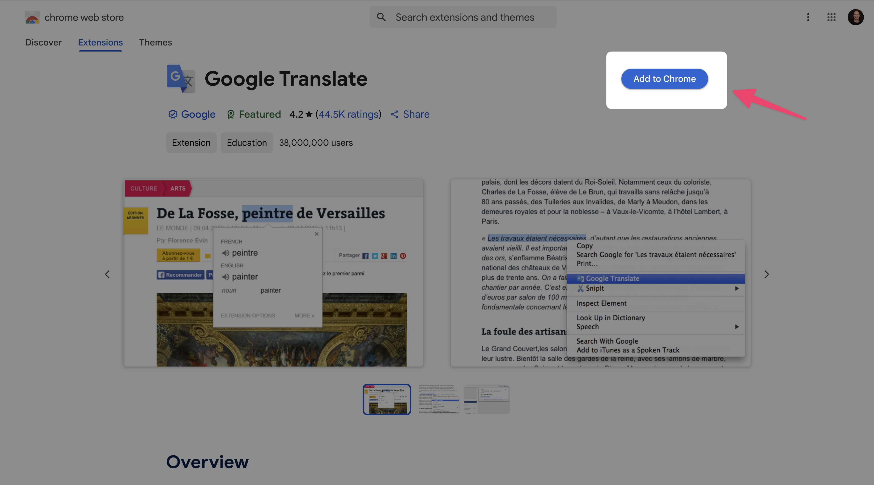Open the 44.5K ratings link

pyautogui.click(x=348, y=114)
